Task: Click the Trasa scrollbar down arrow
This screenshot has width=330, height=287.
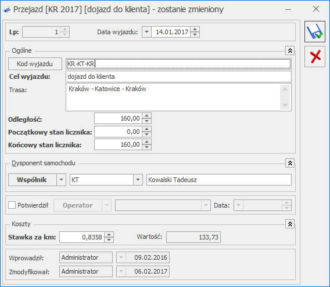Action: coord(285,104)
